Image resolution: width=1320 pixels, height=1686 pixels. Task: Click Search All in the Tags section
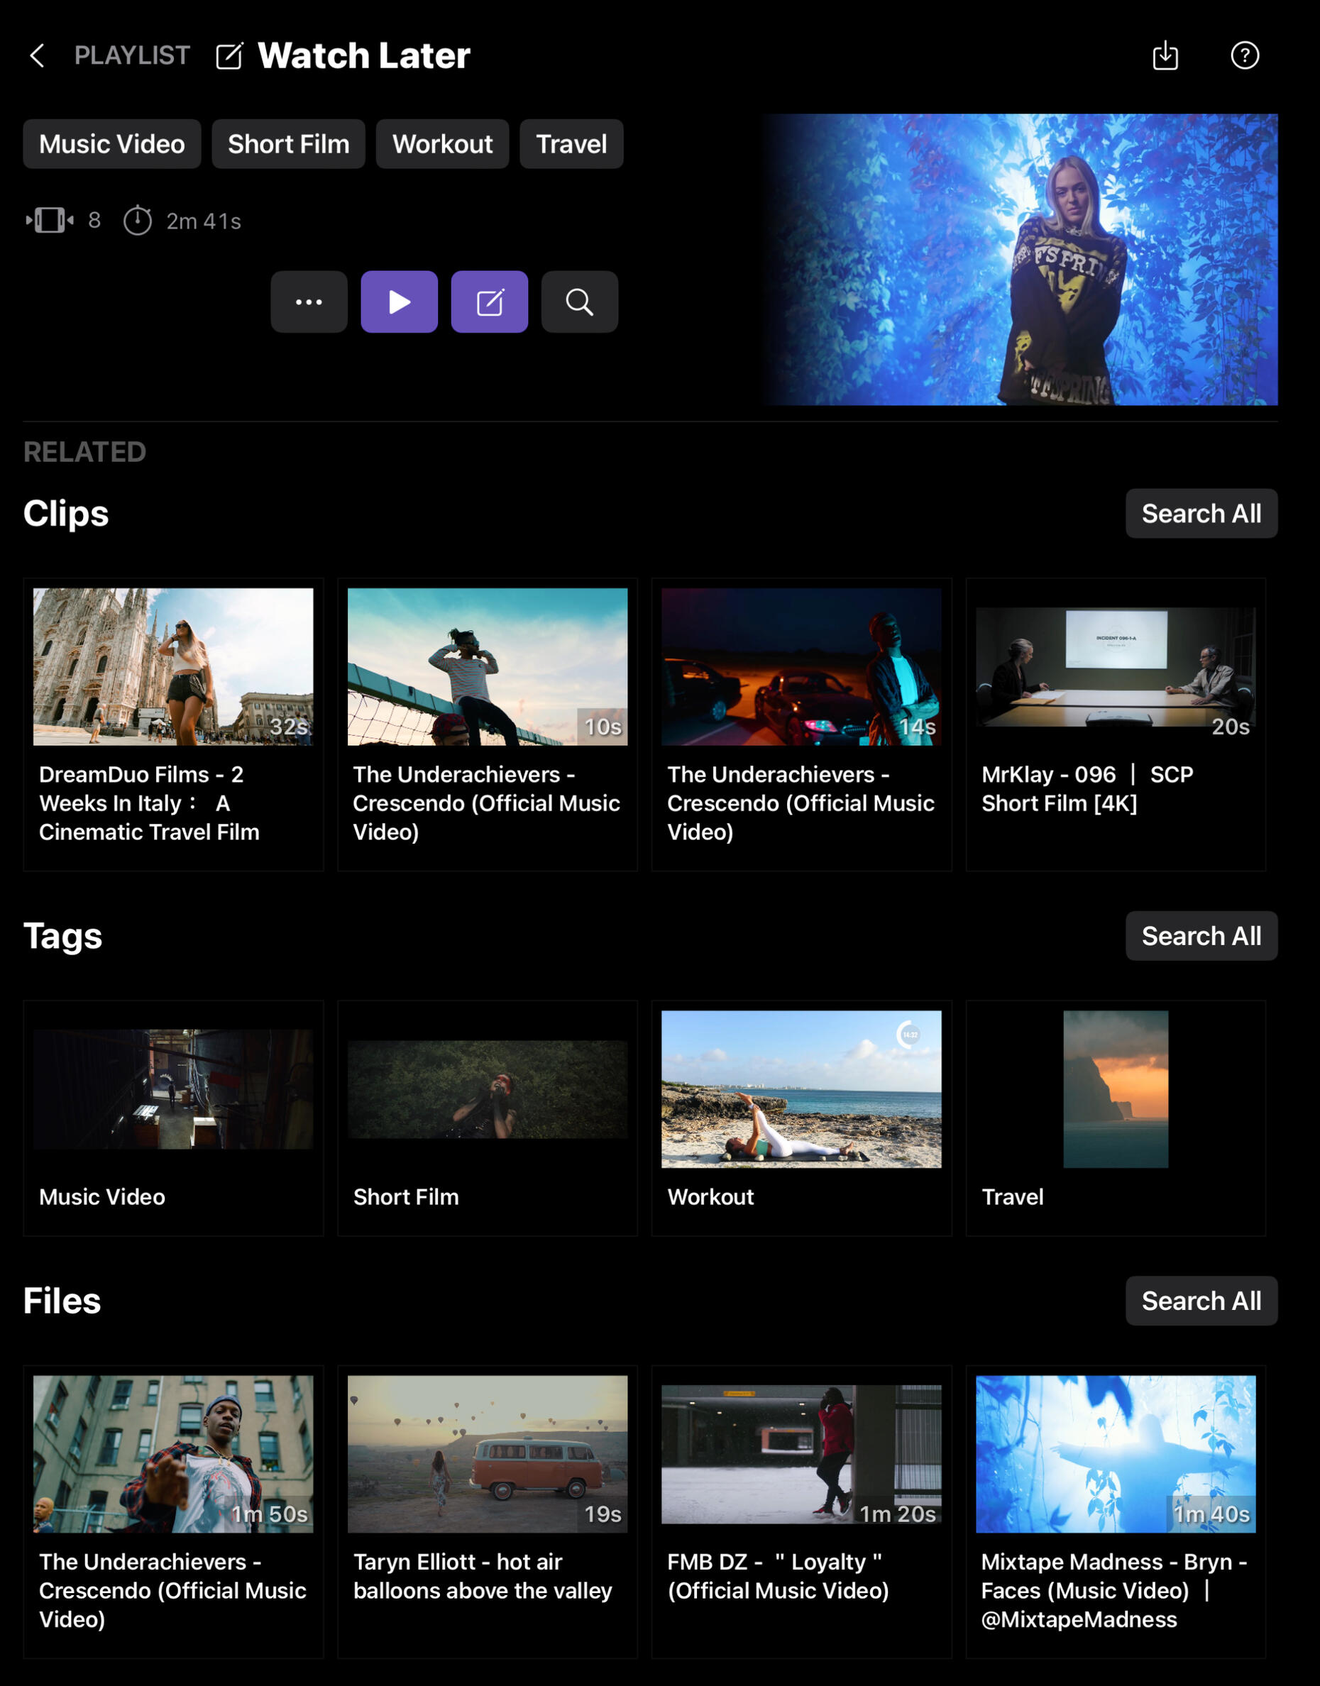tap(1200, 936)
